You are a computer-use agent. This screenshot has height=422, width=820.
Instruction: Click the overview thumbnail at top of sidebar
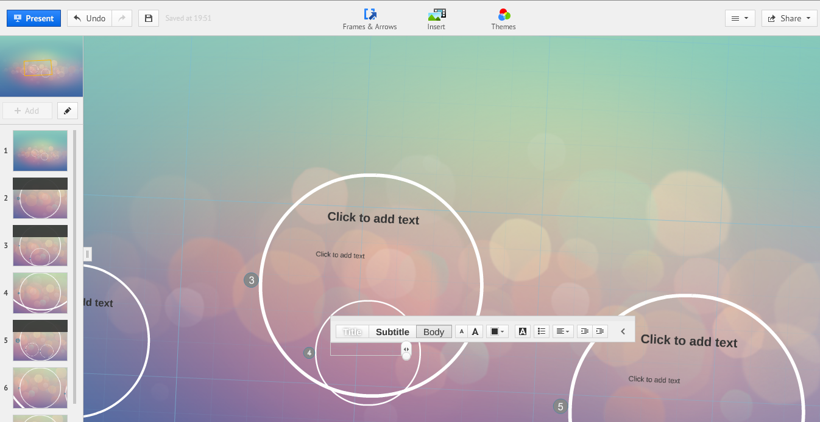point(41,67)
